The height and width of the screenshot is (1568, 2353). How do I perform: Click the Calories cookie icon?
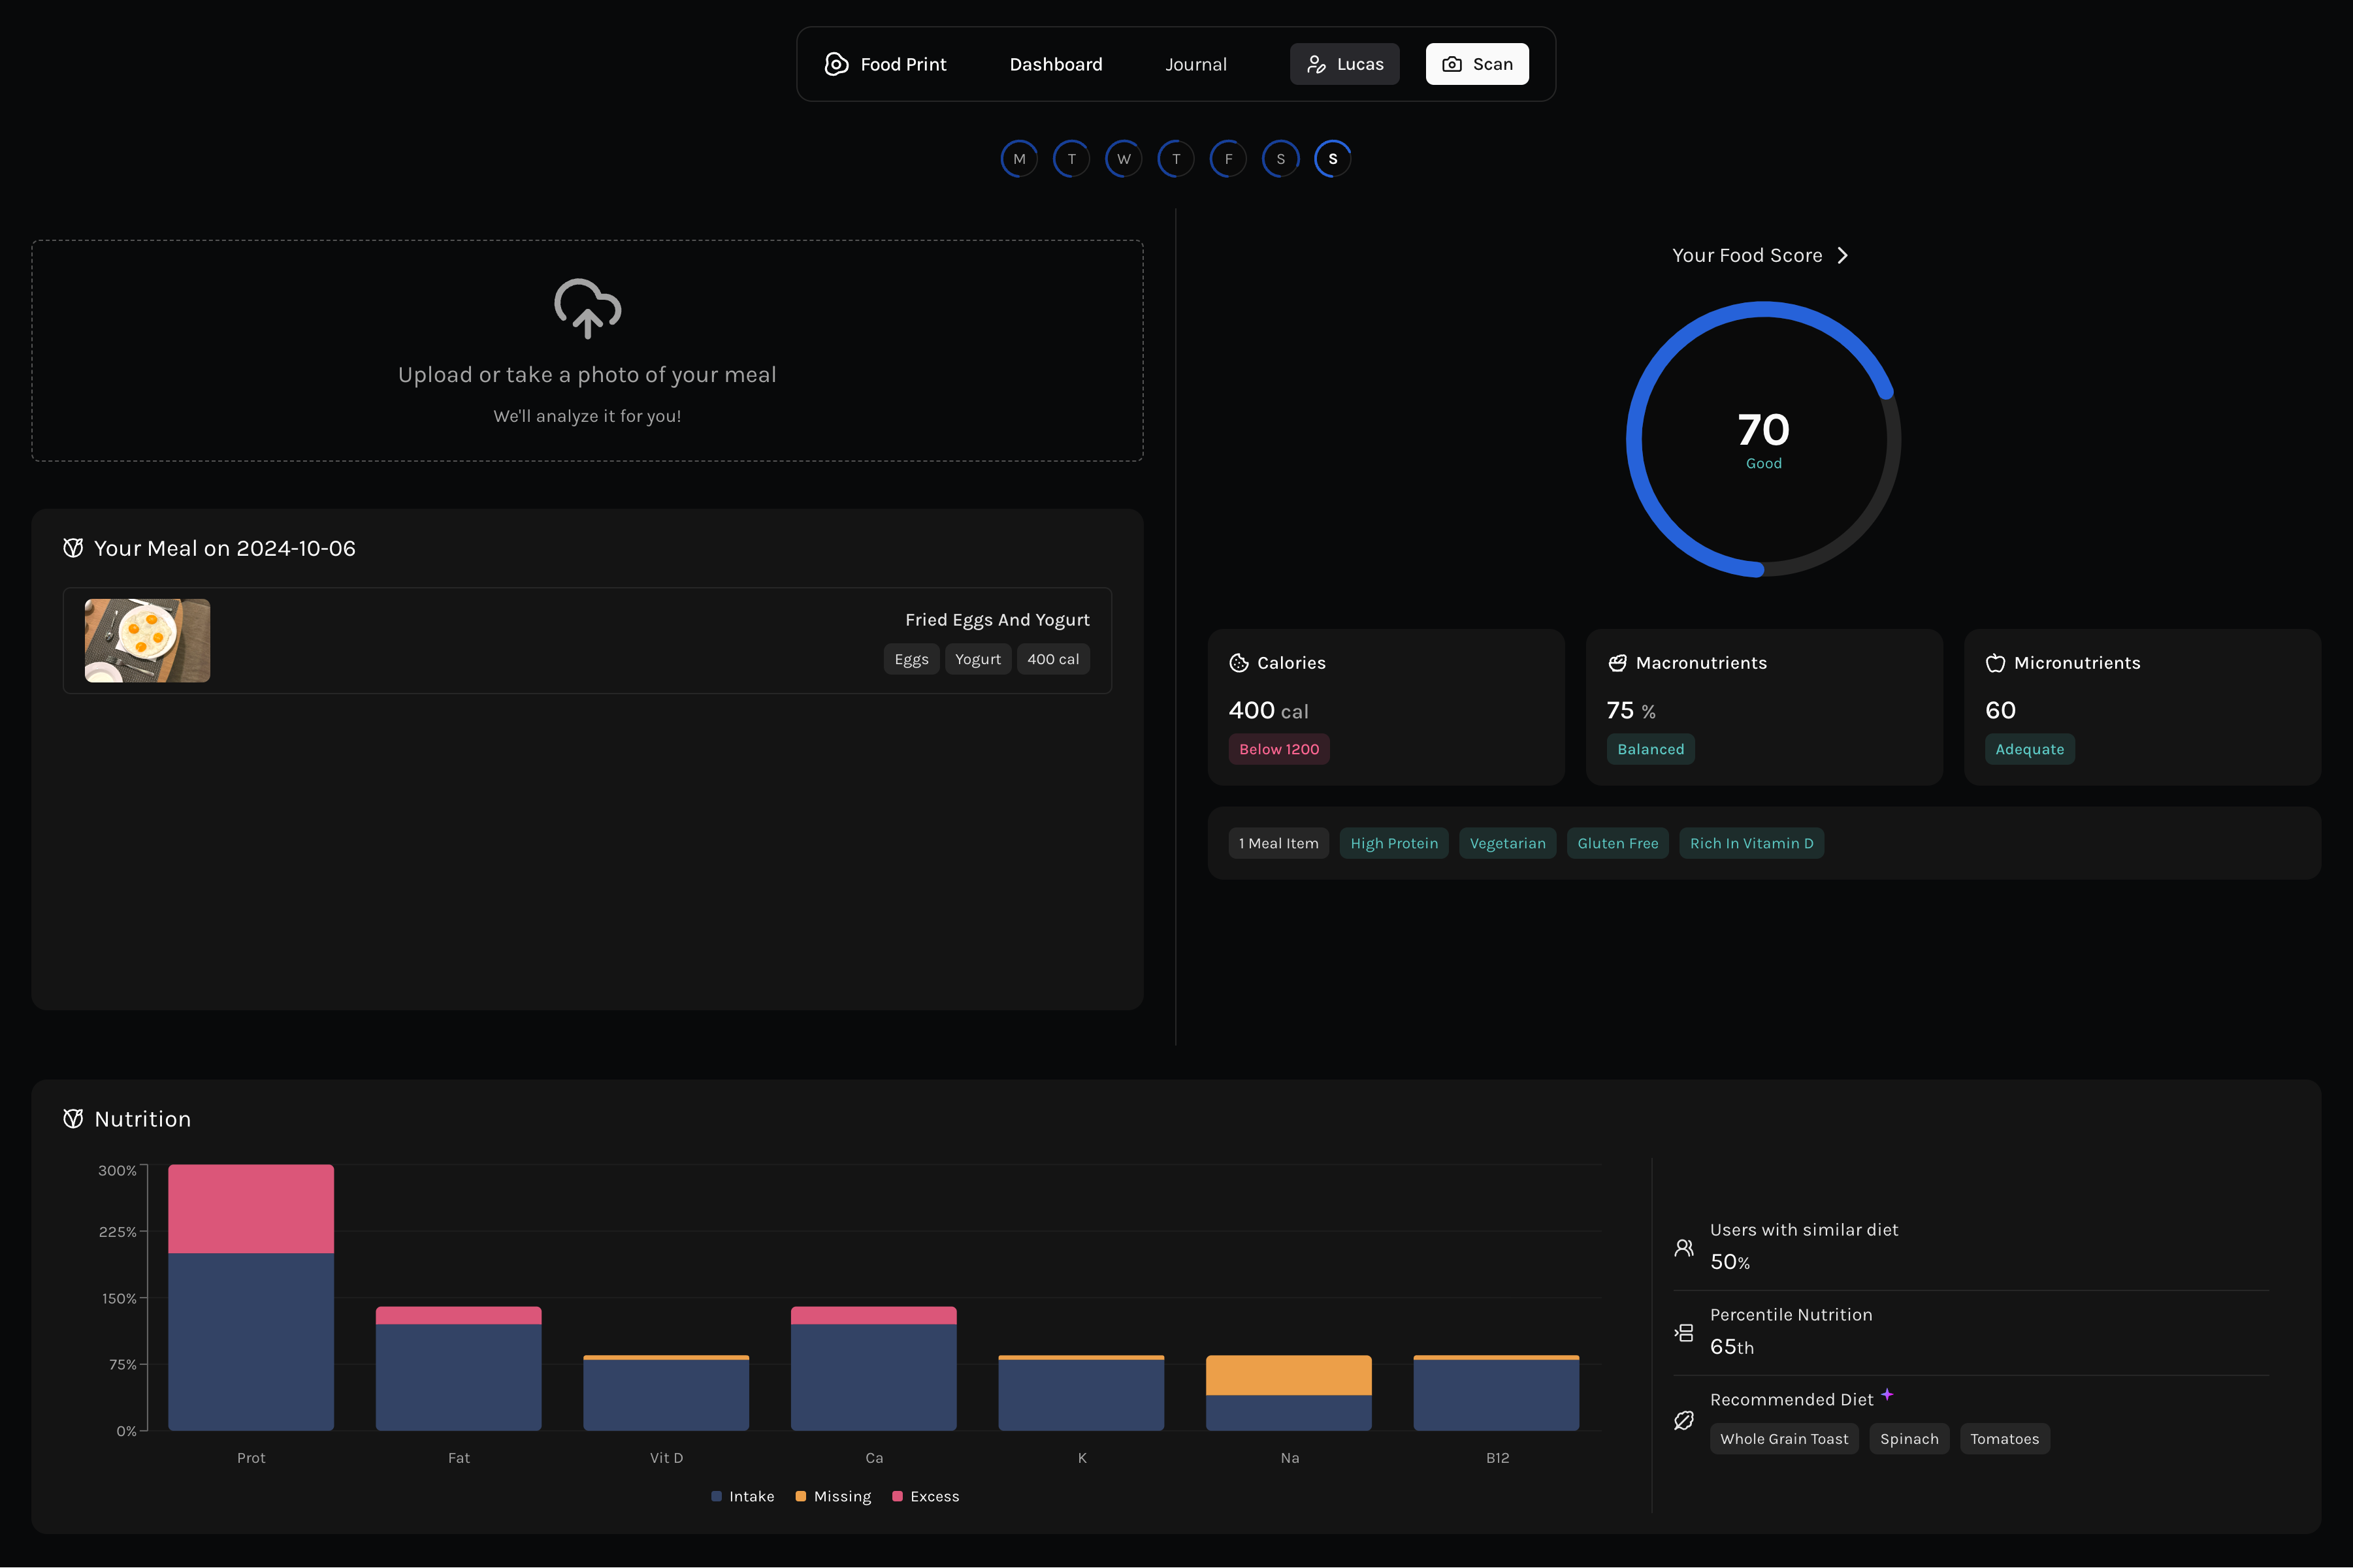[x=1238, y=663]
